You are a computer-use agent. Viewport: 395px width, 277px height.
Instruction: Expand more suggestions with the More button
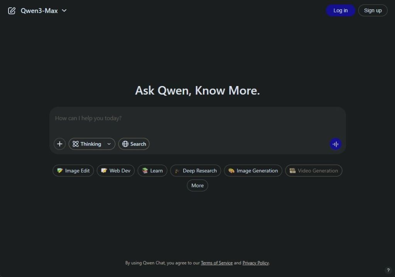(x=197, y=185)
